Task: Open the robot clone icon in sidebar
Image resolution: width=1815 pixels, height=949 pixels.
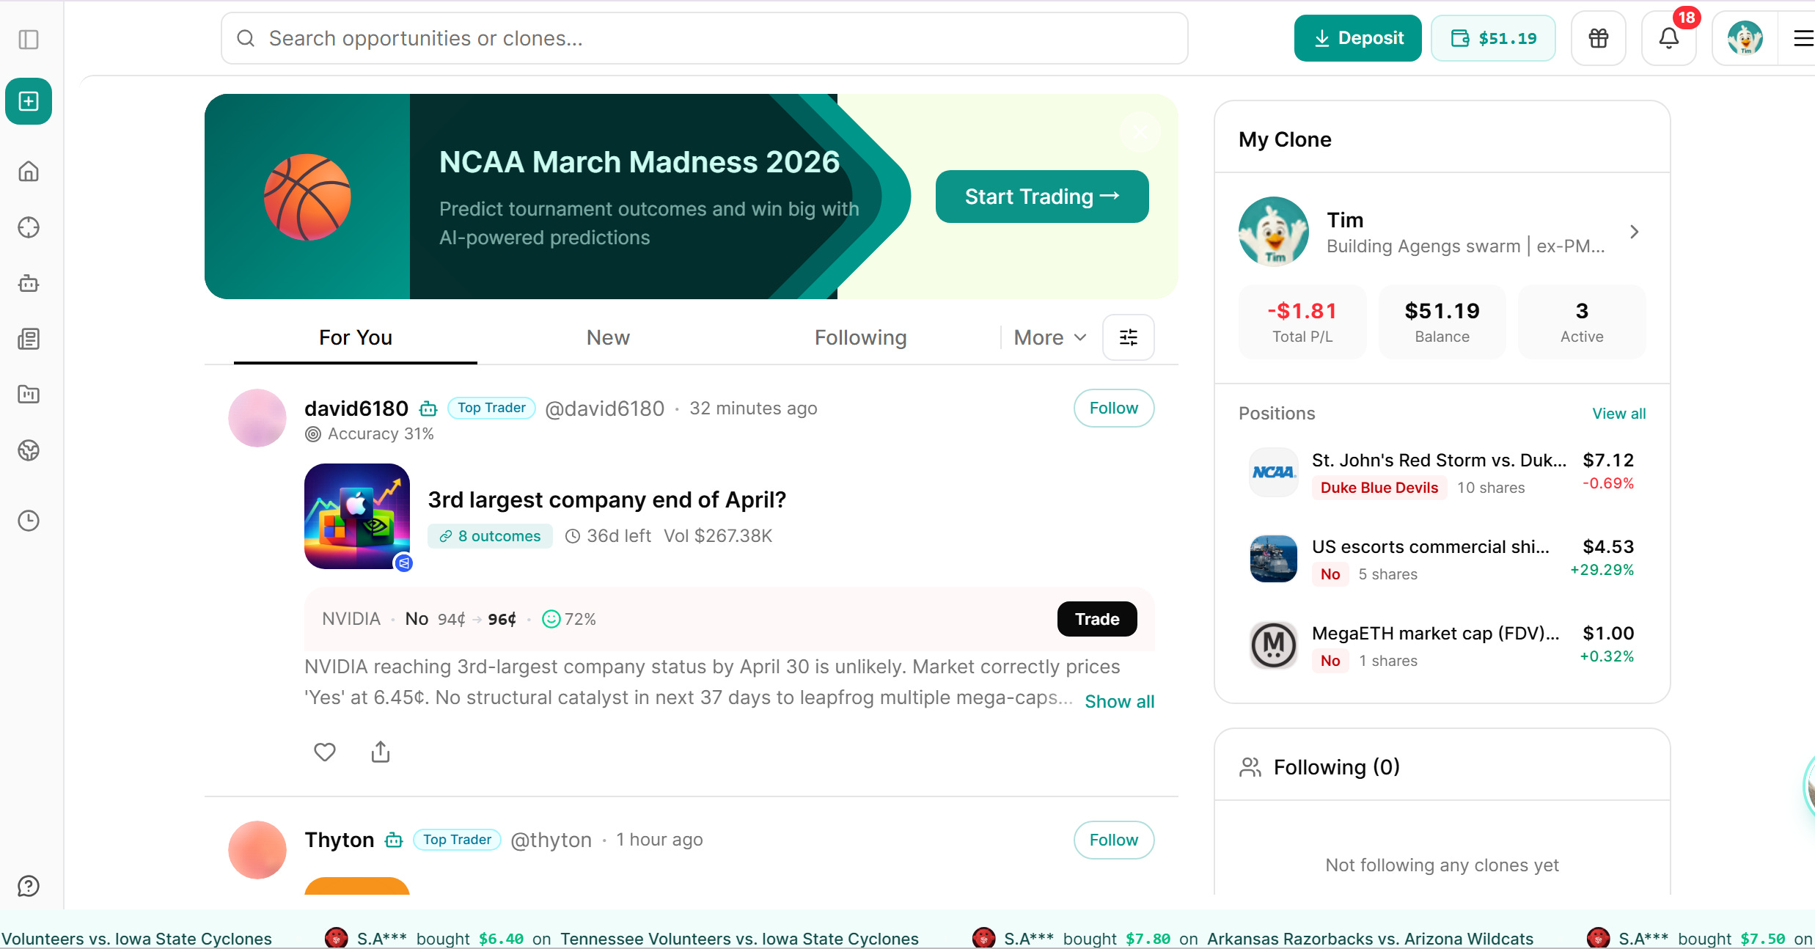Action: (29, 283)
